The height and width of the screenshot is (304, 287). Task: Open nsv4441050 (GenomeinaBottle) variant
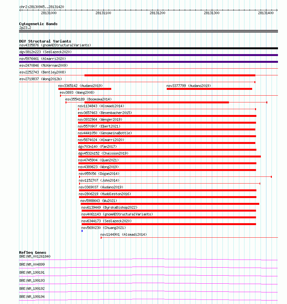[x=105, y=133]
